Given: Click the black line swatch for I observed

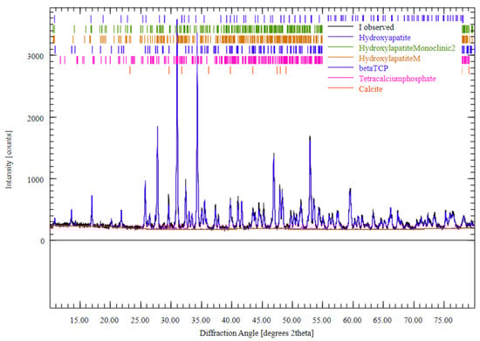Looking at the screenshot, I should pyautogui.click(x=340, y=27).
